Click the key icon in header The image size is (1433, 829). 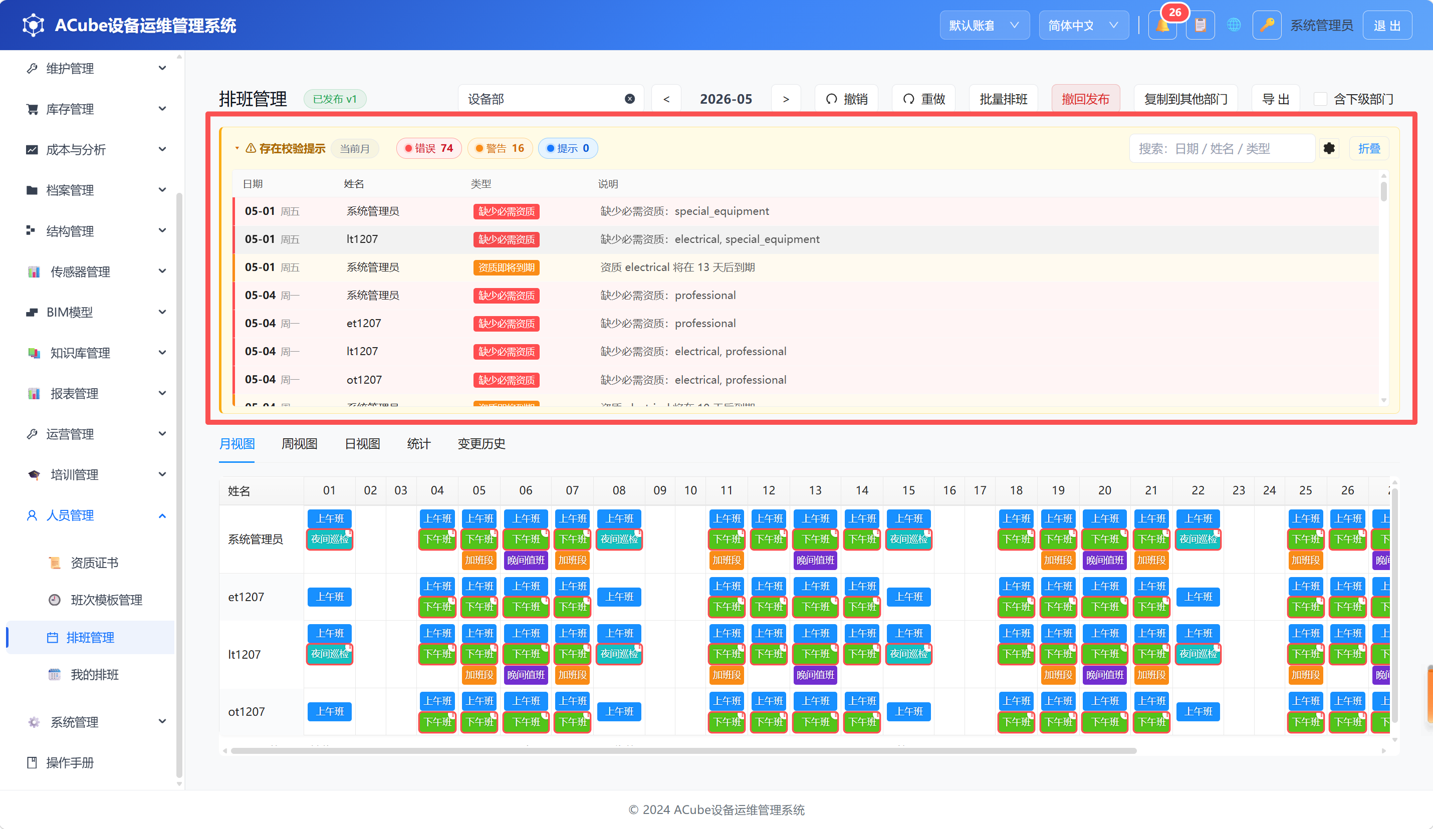(1266, 26)
